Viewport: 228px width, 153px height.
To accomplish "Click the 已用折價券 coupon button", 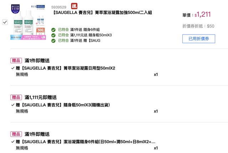I will pyautogui.click(x=198, y=38).
